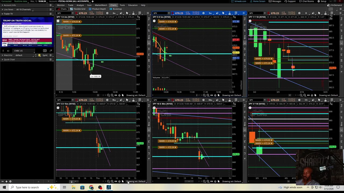Screen dimensions: 344x193
Task: Open the Scan tab
Action: [89, 5]
